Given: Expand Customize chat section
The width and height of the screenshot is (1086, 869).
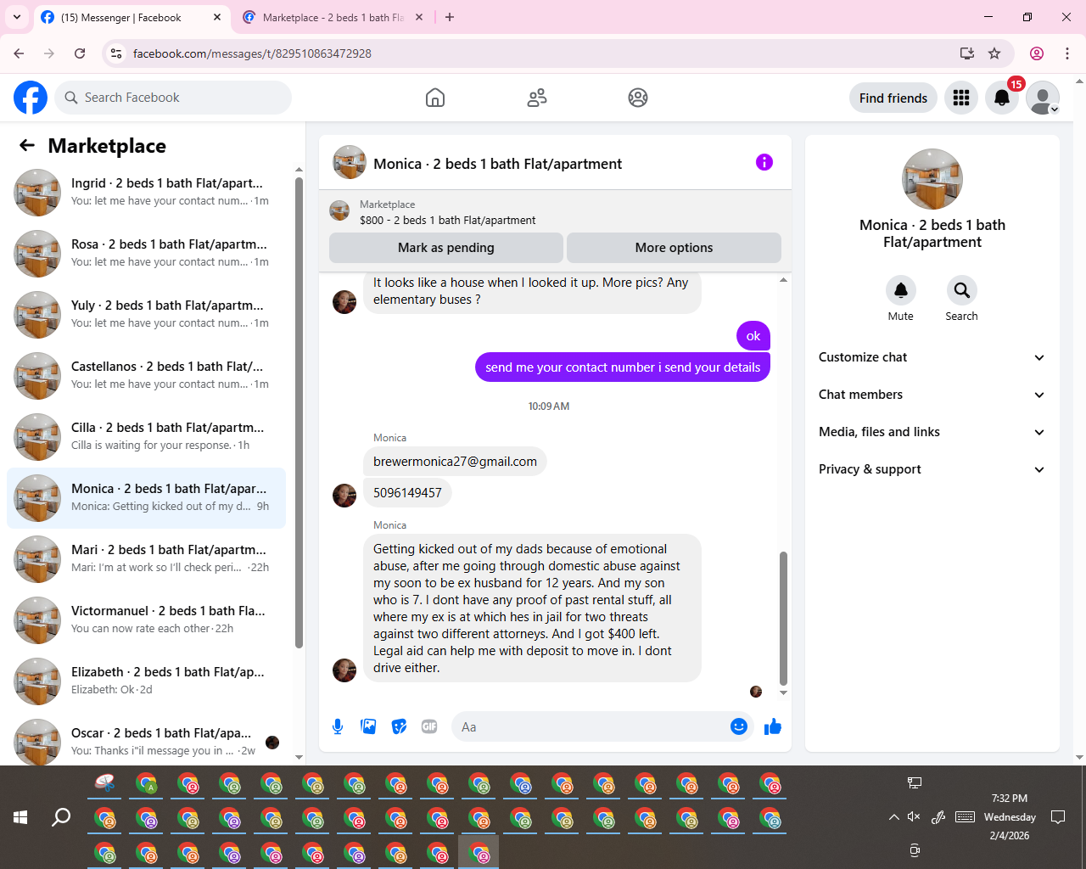Looking at the screenshot, I should point(932,357).
